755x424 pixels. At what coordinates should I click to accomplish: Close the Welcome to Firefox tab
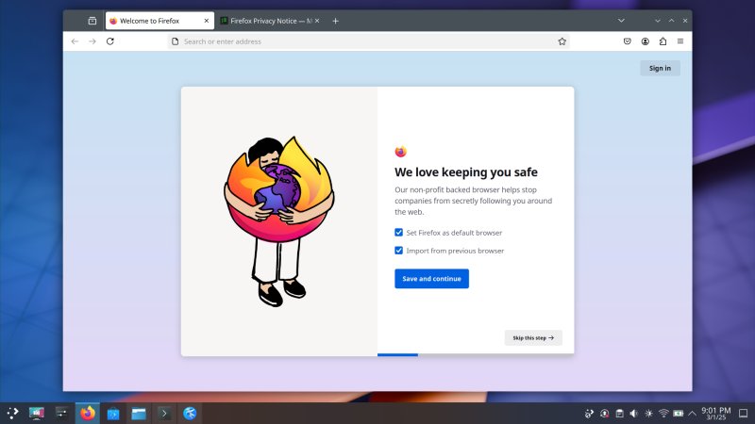(206, 21)
